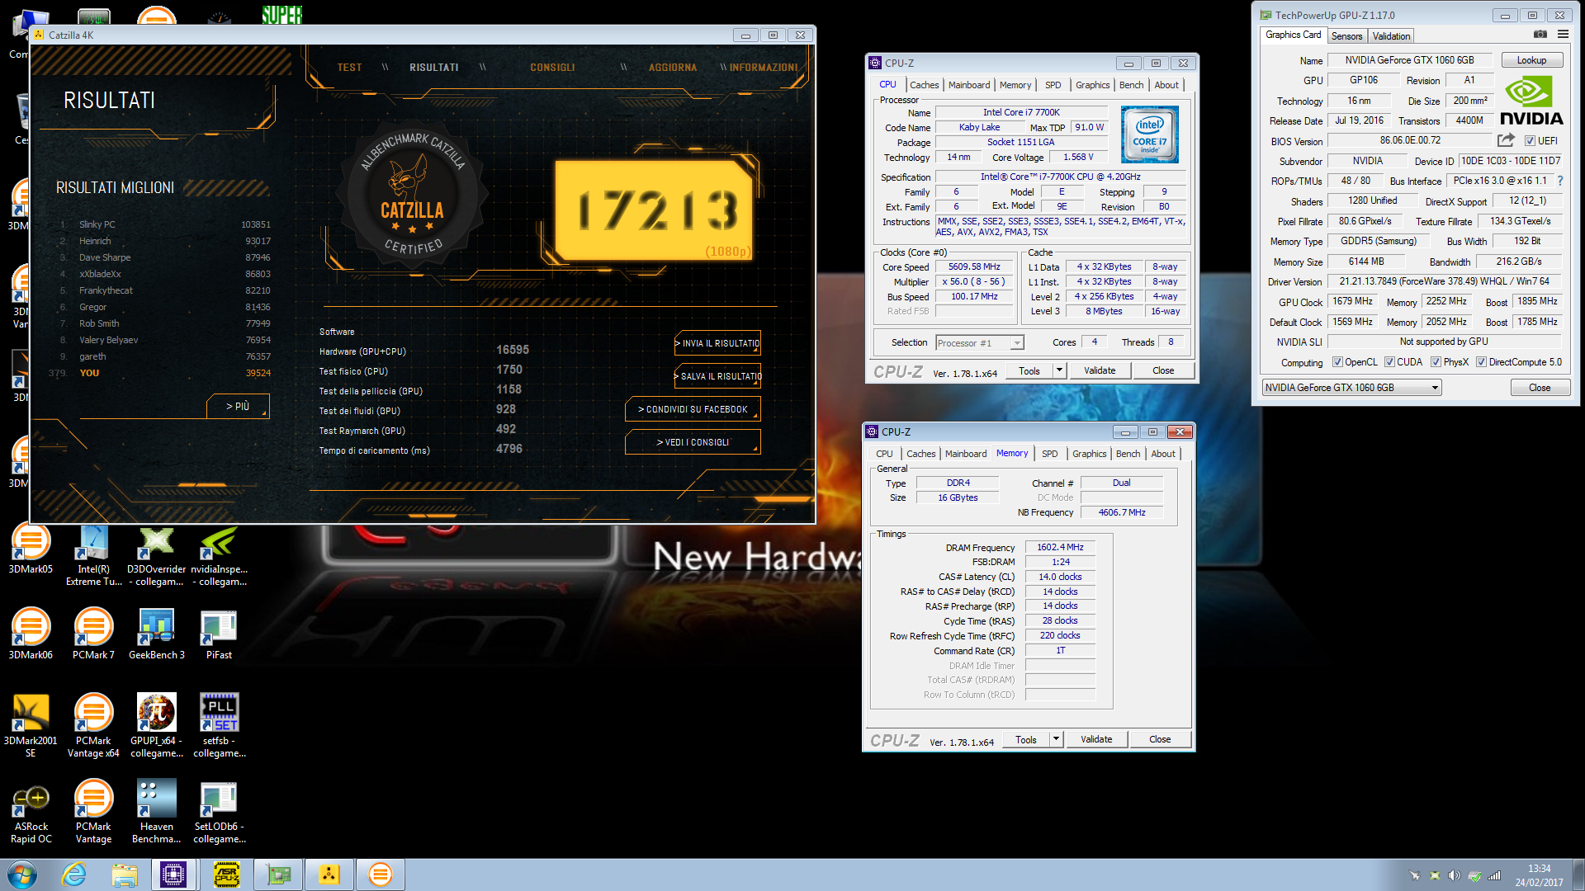Toggle the CUDA checkbox in GPU-Z
1585x891 pixels.
coord(1389,362)
